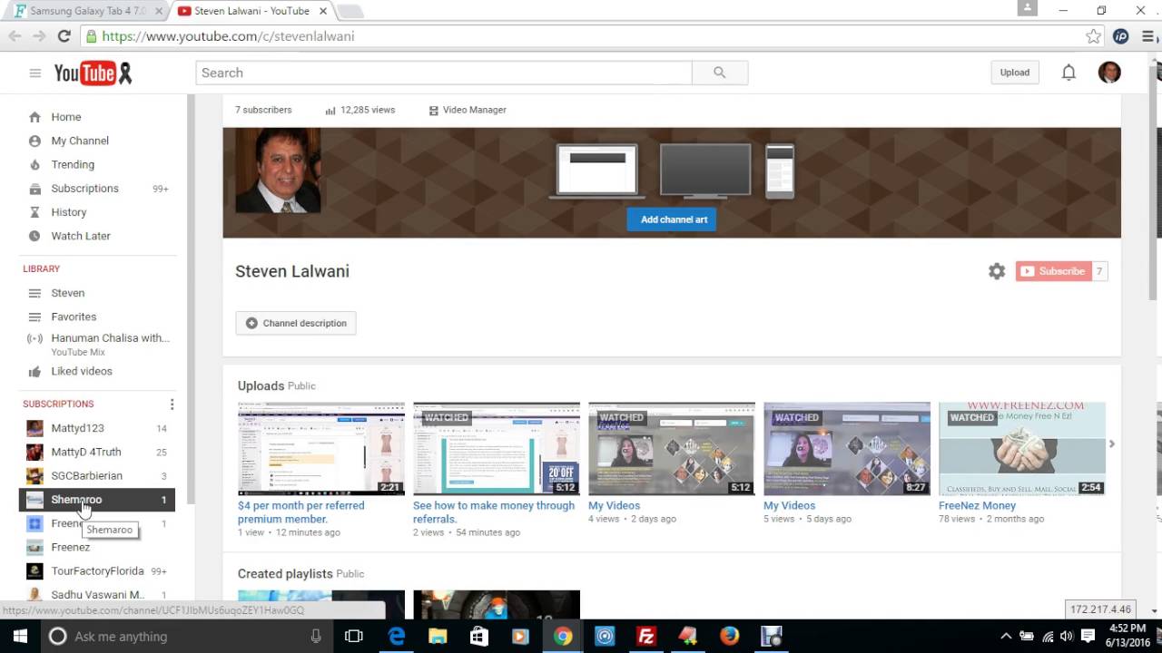Screen dimensions: 1162x653
Task: Open Firefox from taskbar
Action: tap(730, 636)
